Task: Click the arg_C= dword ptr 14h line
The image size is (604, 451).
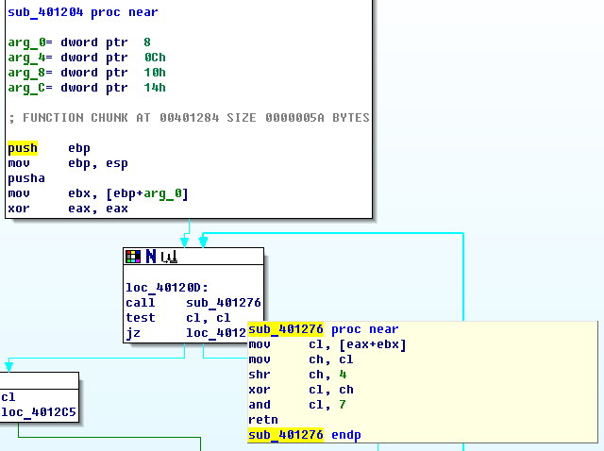Action: pyautogui.click(x=87, y=88)
